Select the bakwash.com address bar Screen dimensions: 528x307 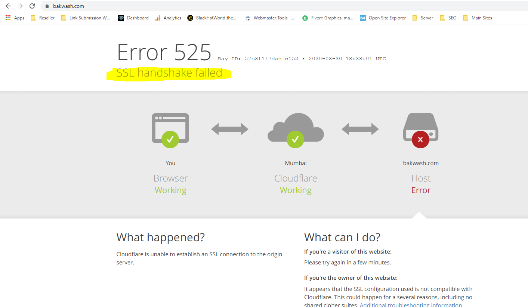pos(284,6)
